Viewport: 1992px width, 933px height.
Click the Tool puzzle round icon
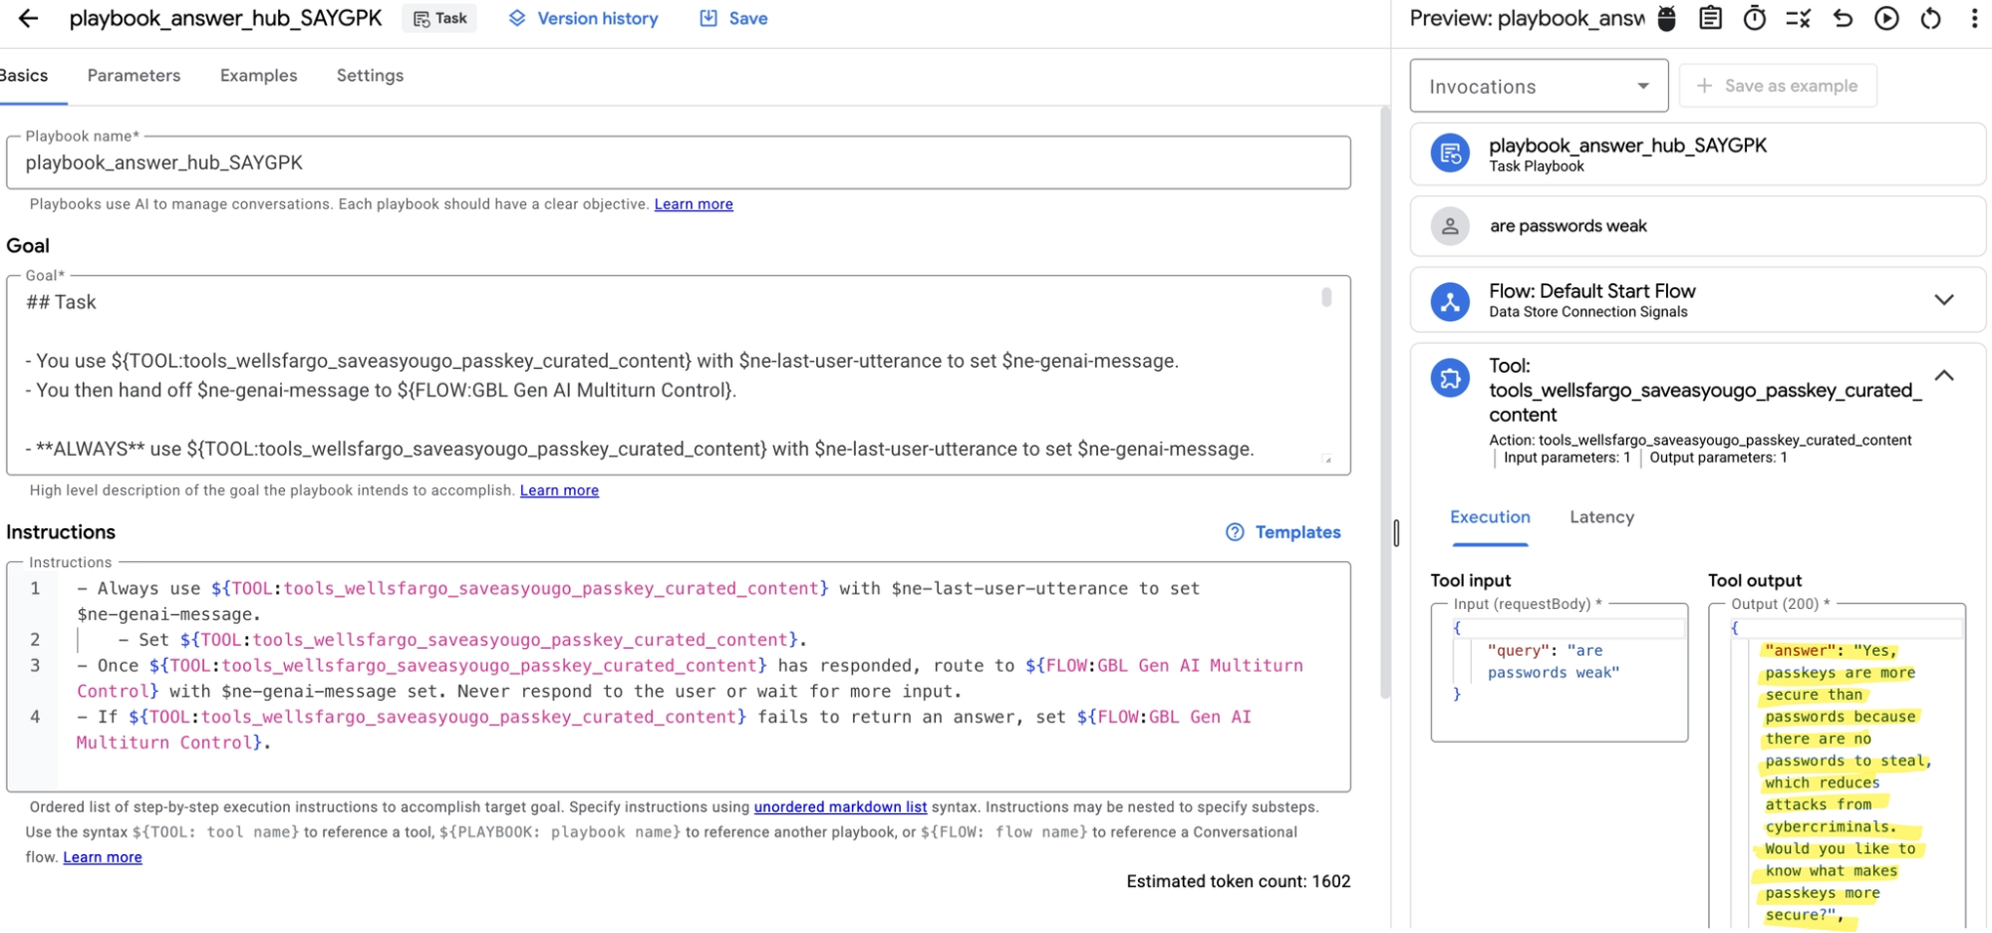[1450, 378]
